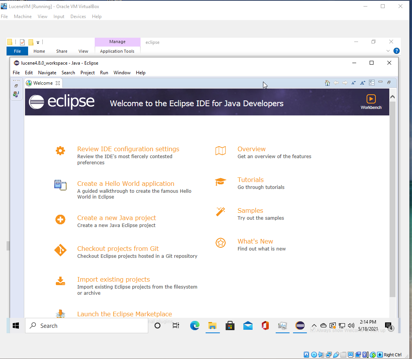Click the Home icon in Welcome toolbar
Viewport: 412px width, 359px height.
327,83
